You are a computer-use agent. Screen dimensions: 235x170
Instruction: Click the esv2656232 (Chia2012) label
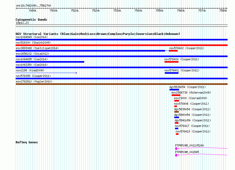coord(32,54)
